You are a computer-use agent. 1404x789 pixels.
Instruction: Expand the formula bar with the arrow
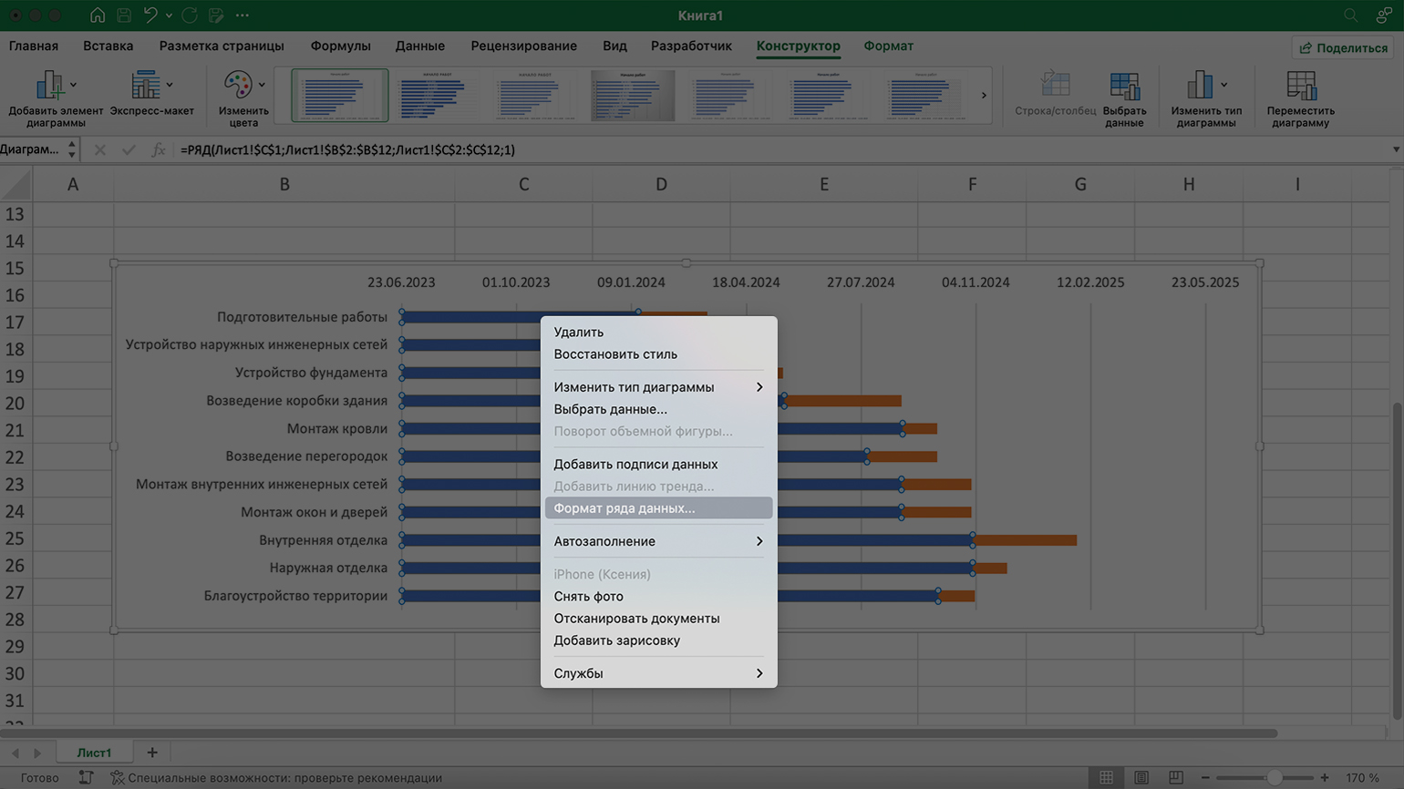[1396, 149]
